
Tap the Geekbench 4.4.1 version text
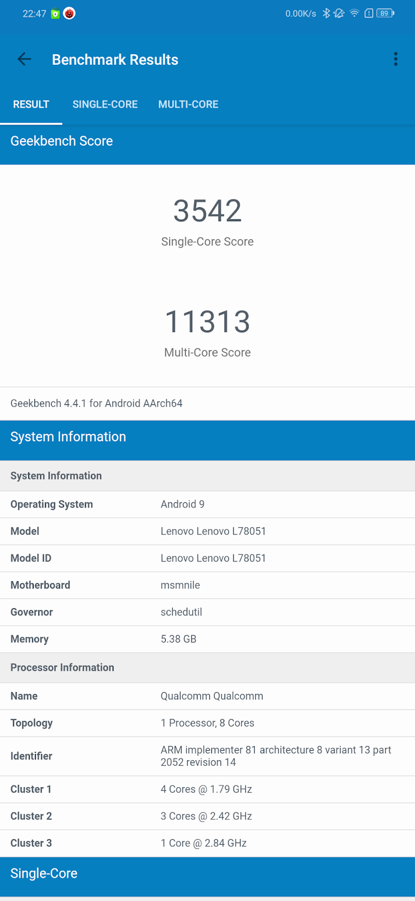[x=97, y=403]
